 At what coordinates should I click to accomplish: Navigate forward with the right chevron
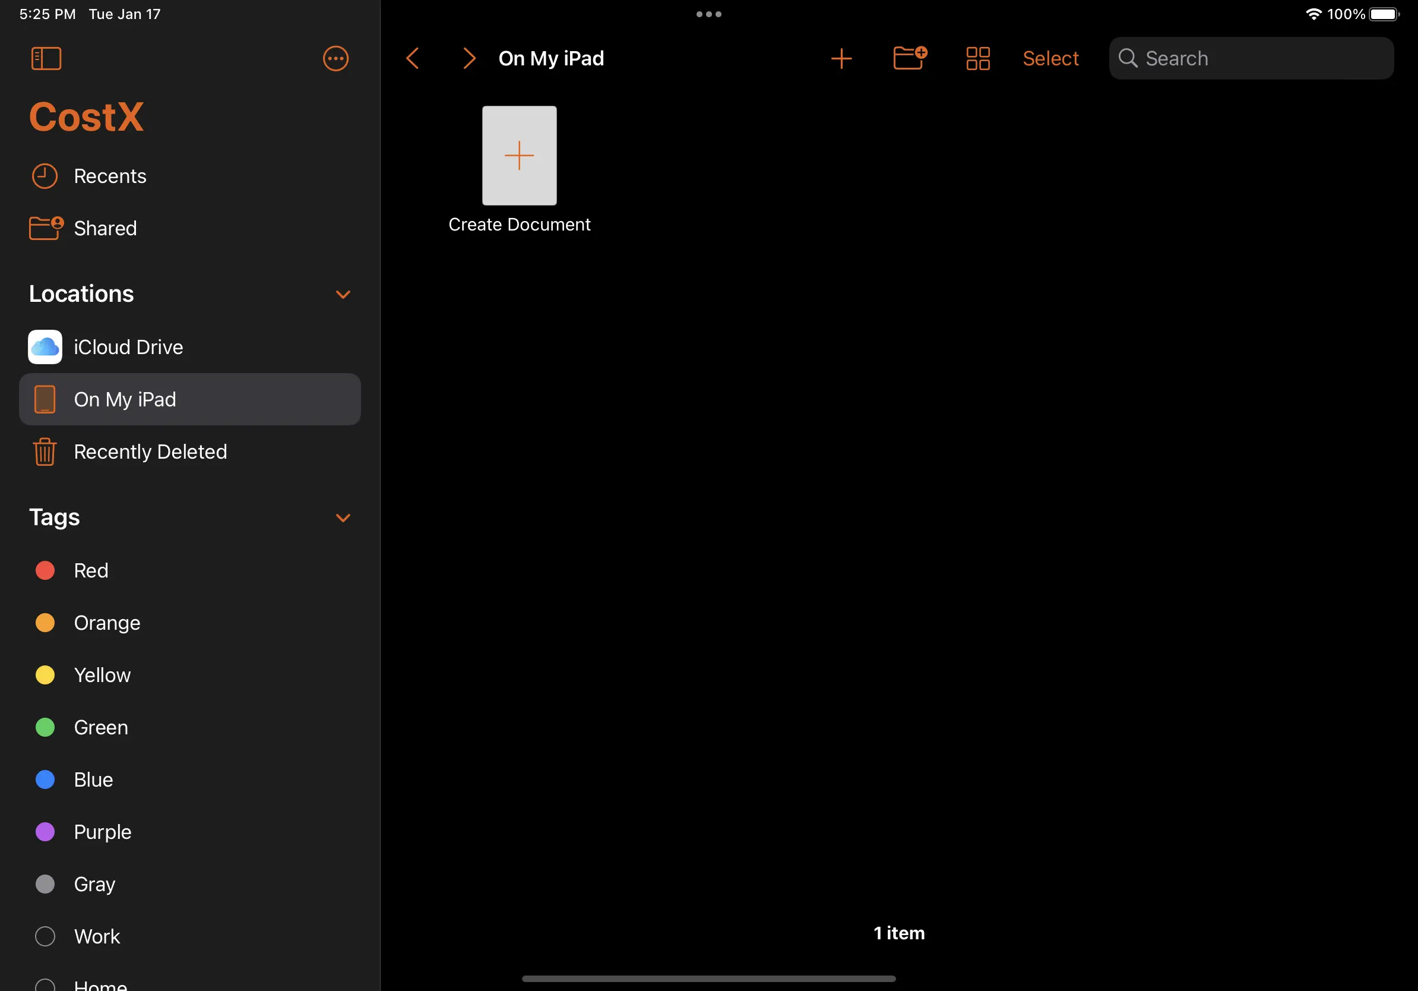point(469,58)
